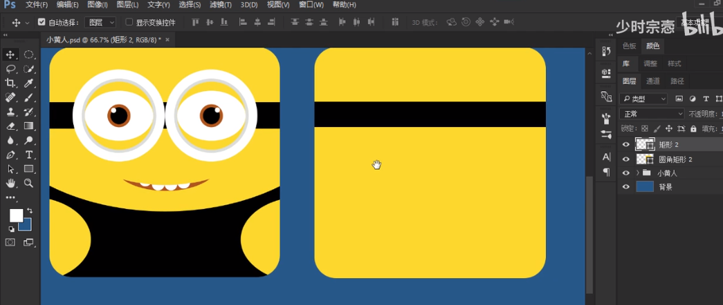Select the Horizontal Type tool

click(x=28, y=155)
